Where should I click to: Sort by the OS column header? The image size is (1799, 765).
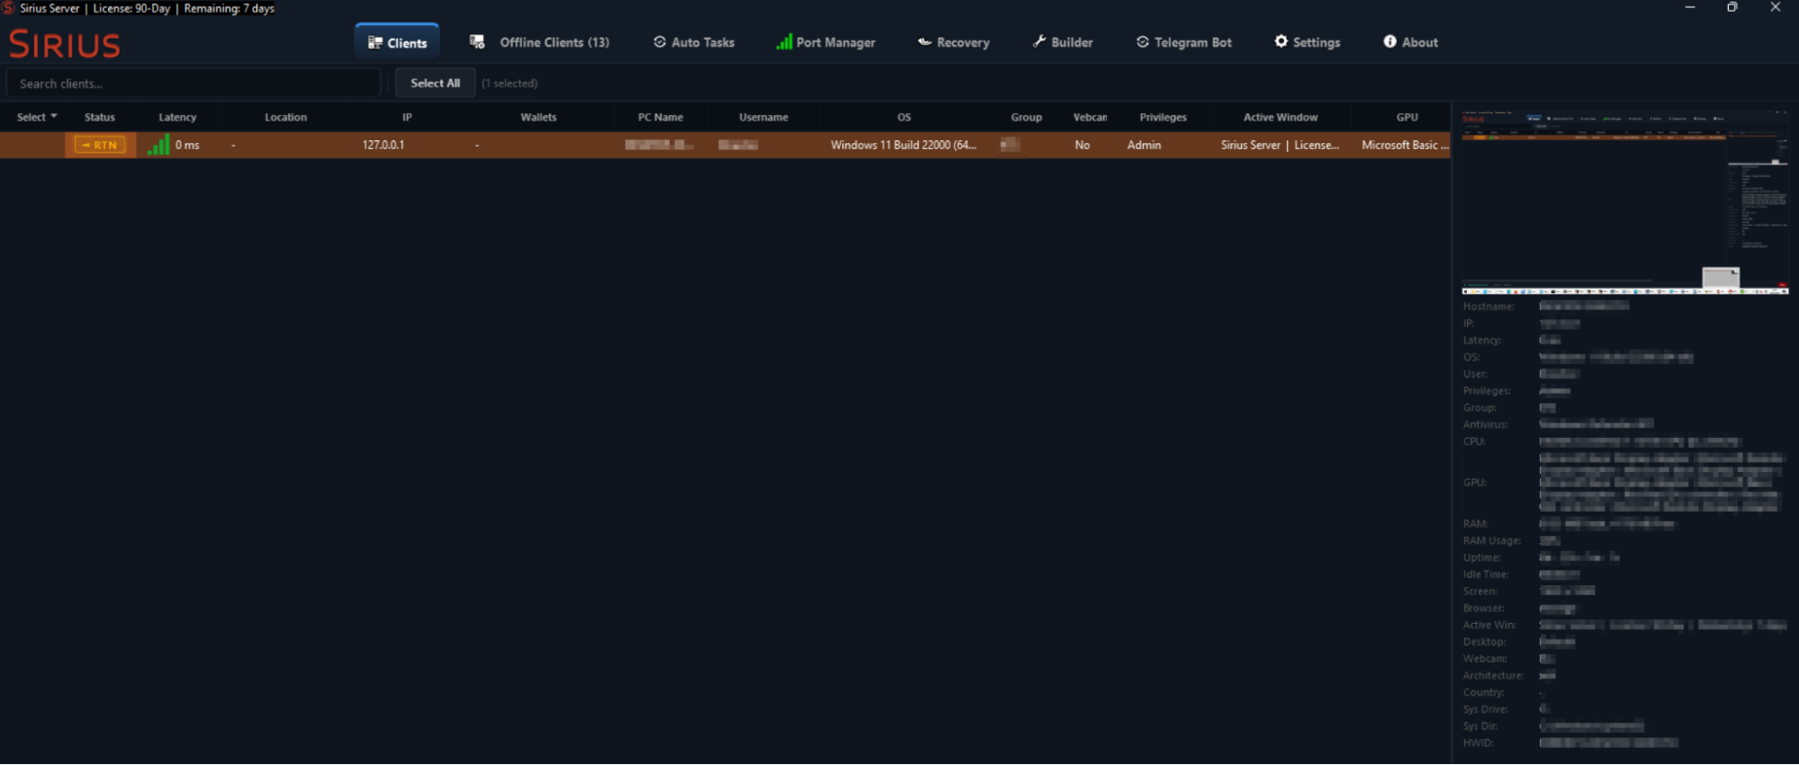(904, 117)
